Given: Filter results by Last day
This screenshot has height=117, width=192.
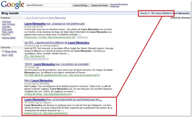Looking at the screenshot, I should pyautogui.click(x=6, y=27).
